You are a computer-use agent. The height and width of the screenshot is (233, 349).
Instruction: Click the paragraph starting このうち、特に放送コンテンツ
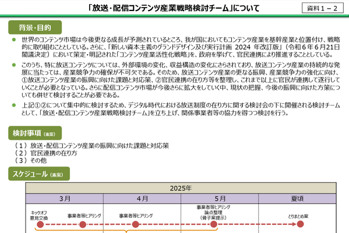[181, 80]
